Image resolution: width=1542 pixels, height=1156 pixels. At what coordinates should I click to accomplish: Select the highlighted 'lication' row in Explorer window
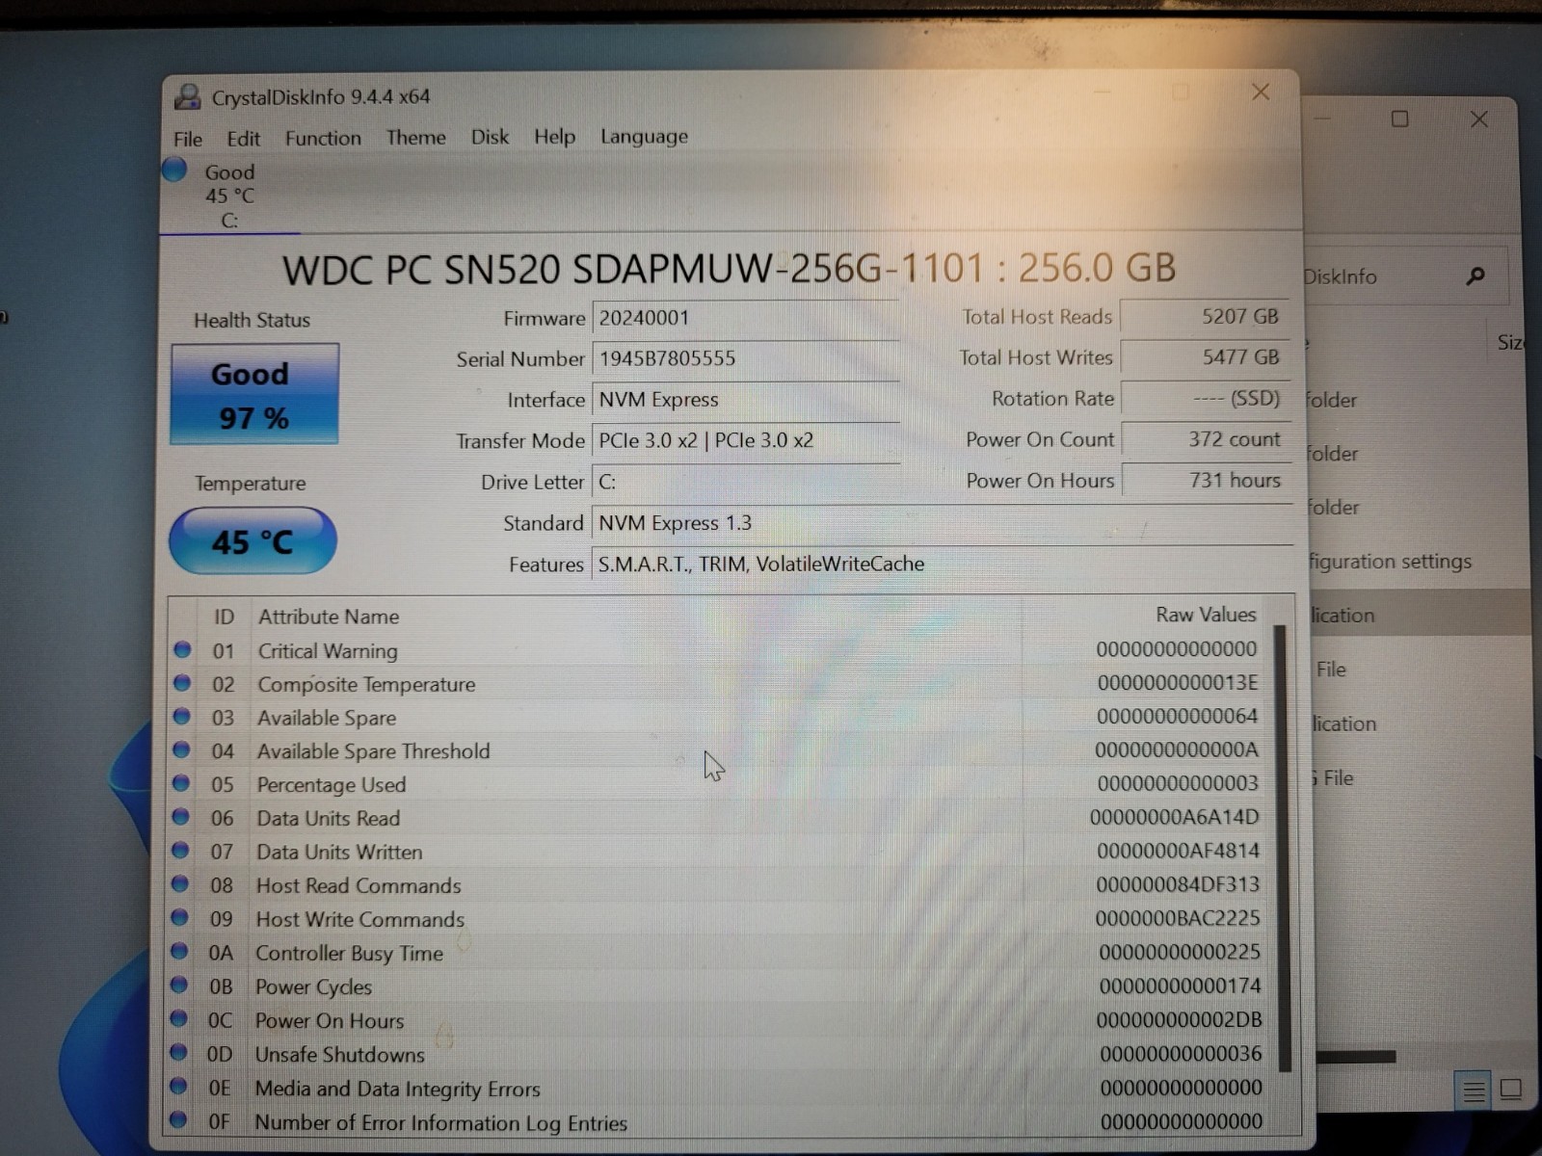1419,615
